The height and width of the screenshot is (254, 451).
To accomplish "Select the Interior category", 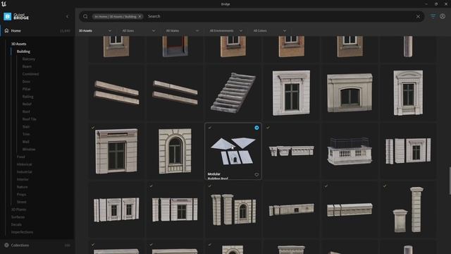I will (23, 179).
